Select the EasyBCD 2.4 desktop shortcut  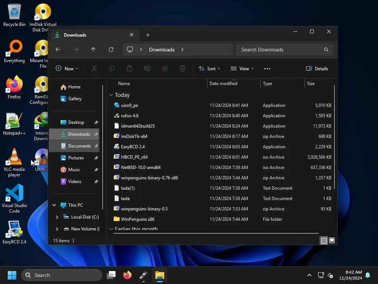point(14,232)
